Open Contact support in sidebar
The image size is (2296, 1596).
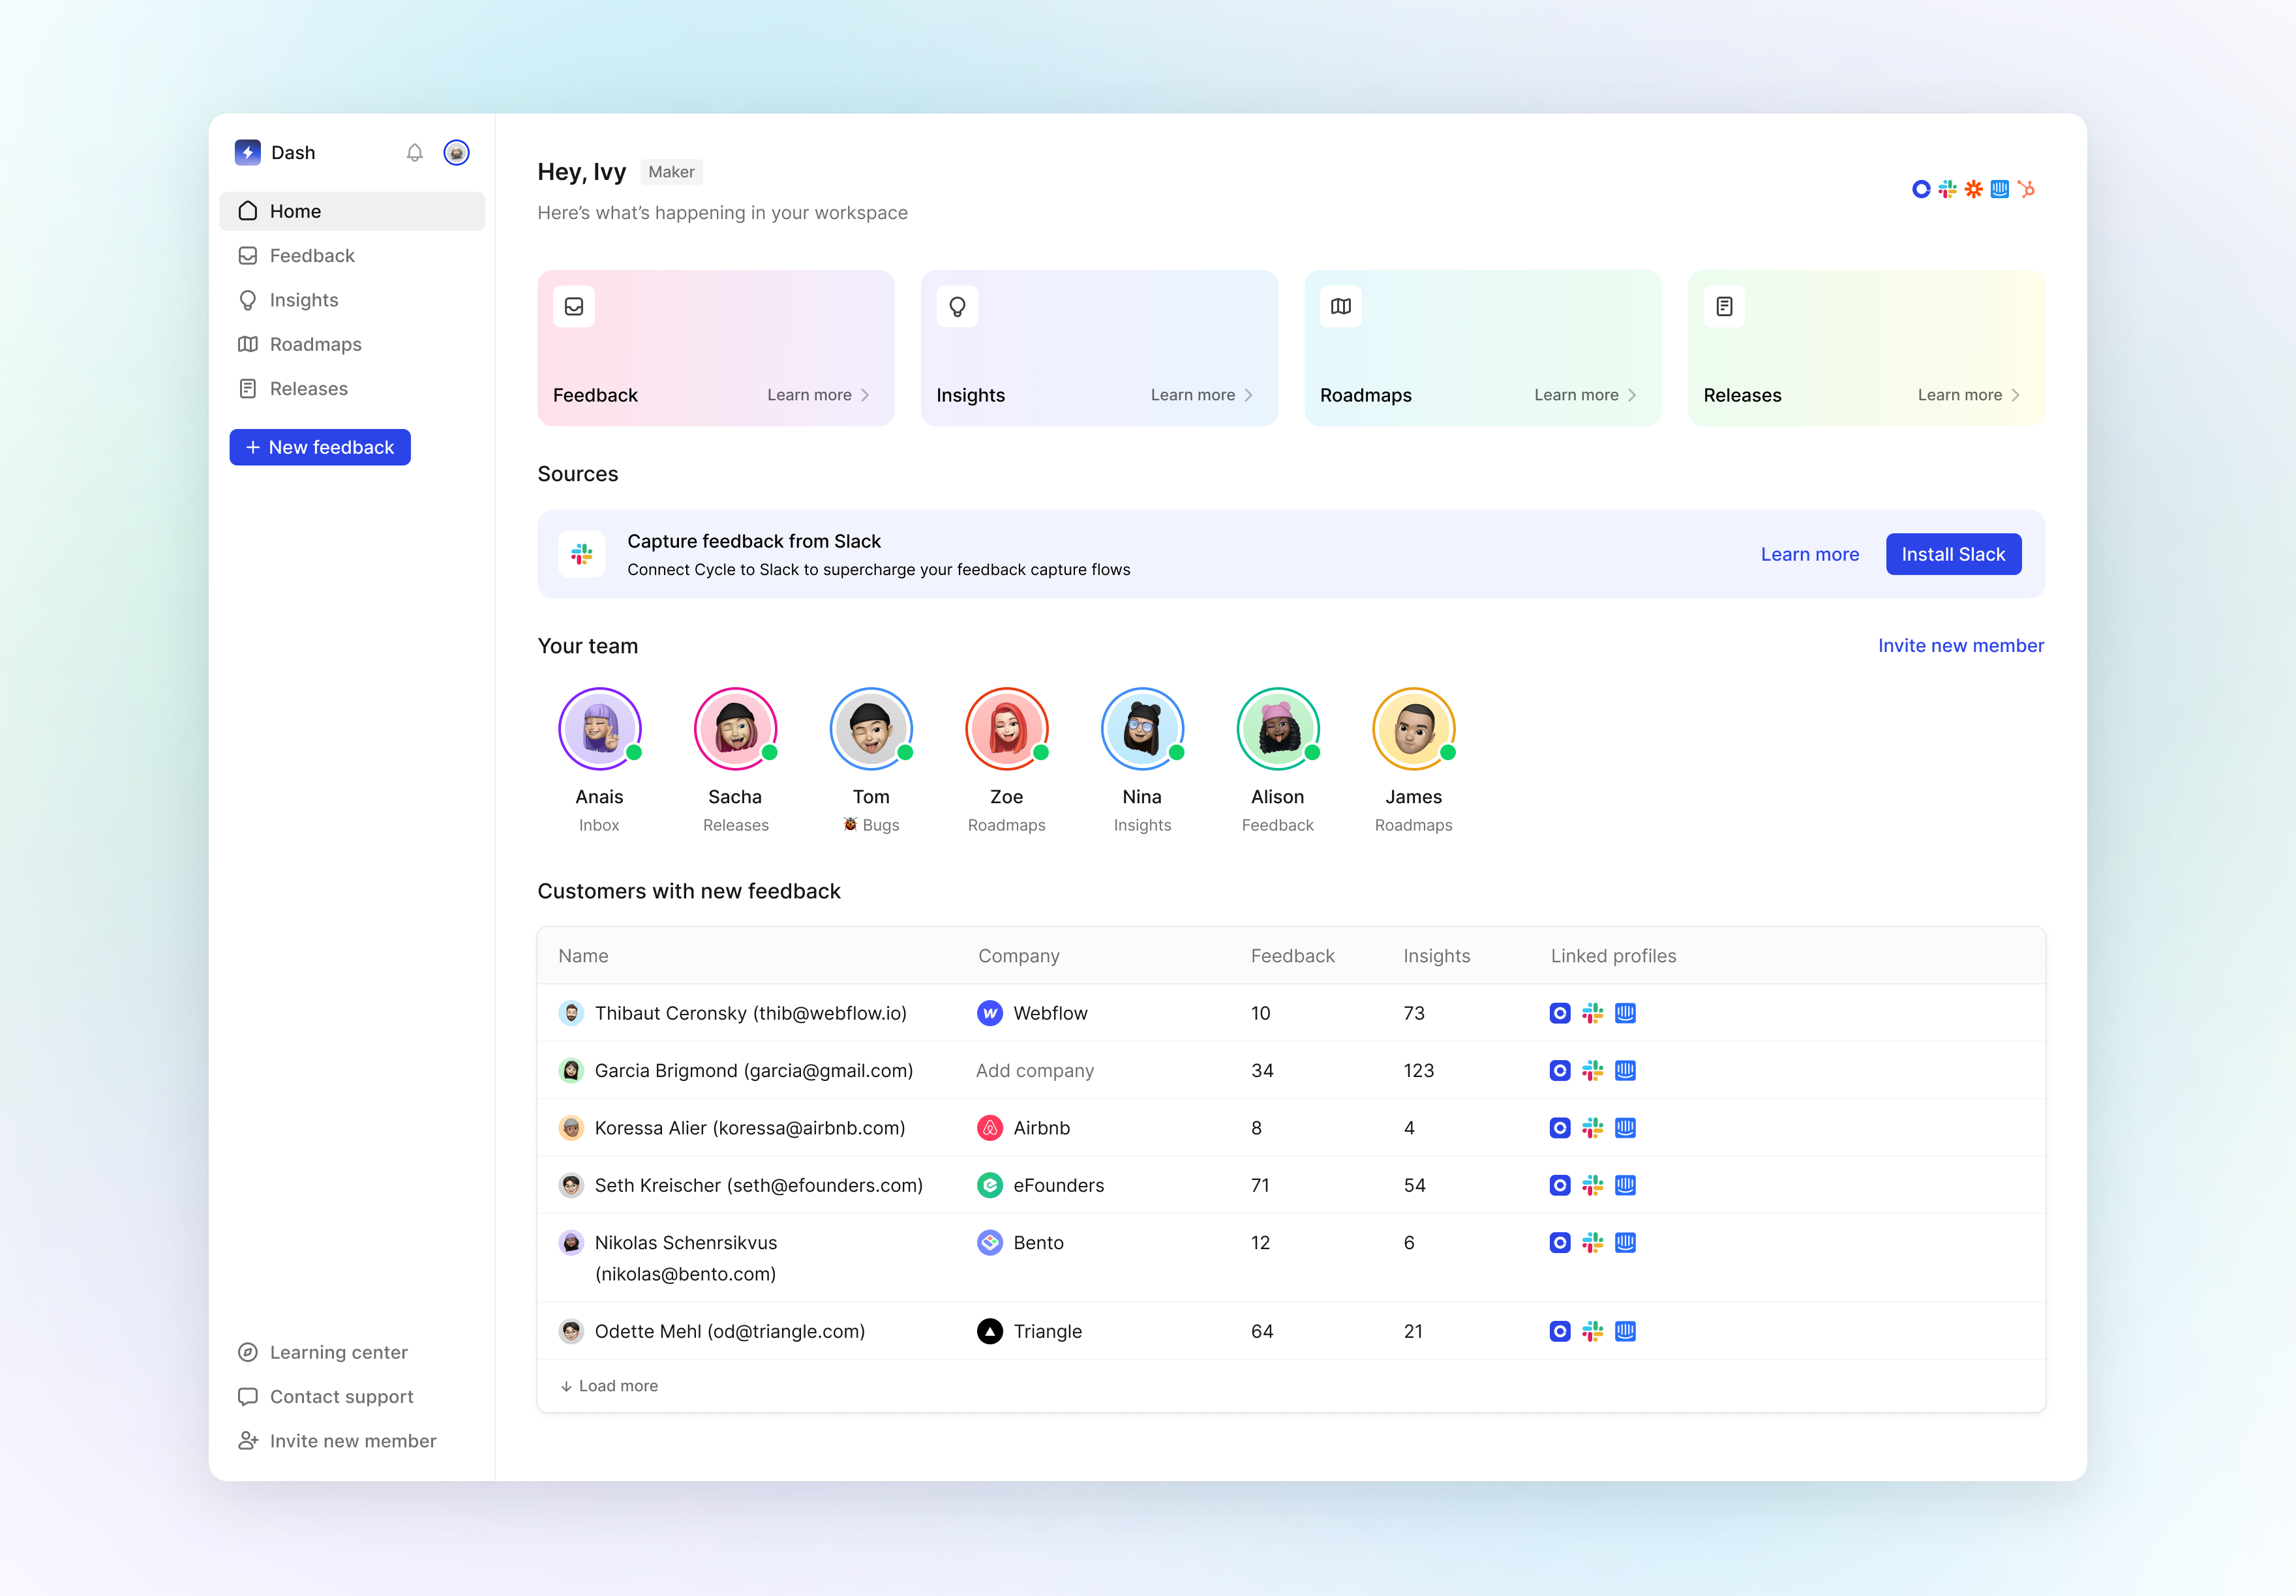(x=326, y=1396)
